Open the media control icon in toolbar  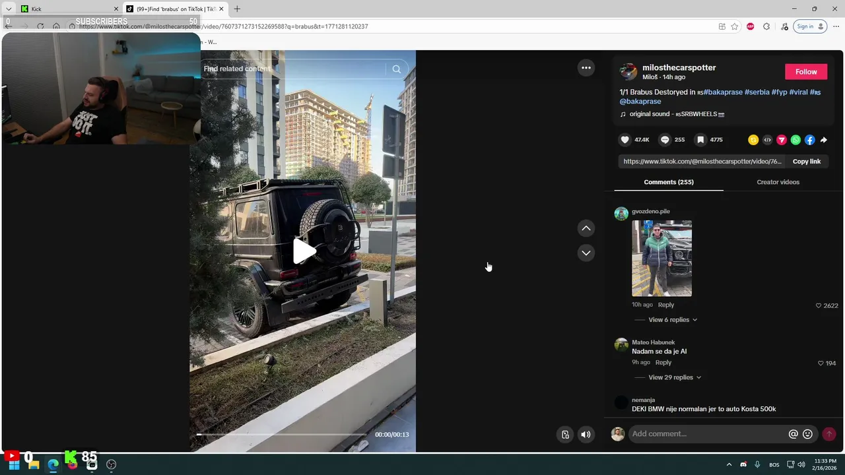coord(784,26)
